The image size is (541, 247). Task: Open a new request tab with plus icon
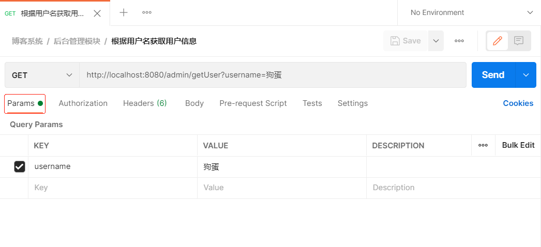[124, 13]
